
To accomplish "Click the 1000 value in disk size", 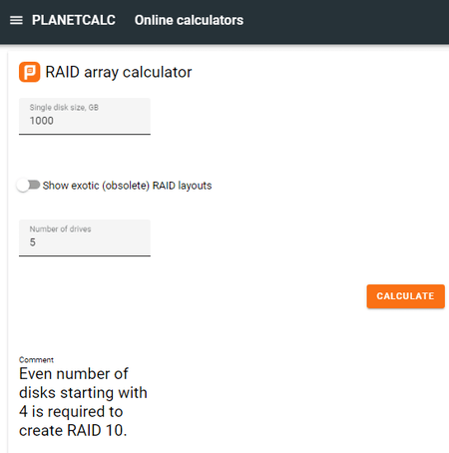I will [x=41, y=121].
